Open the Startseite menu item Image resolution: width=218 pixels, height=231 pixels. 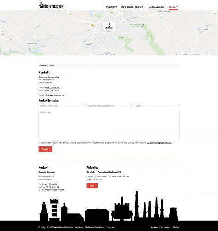coord(111,7)
